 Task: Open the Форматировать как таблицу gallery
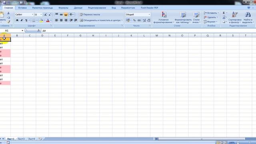coord(183,18)
